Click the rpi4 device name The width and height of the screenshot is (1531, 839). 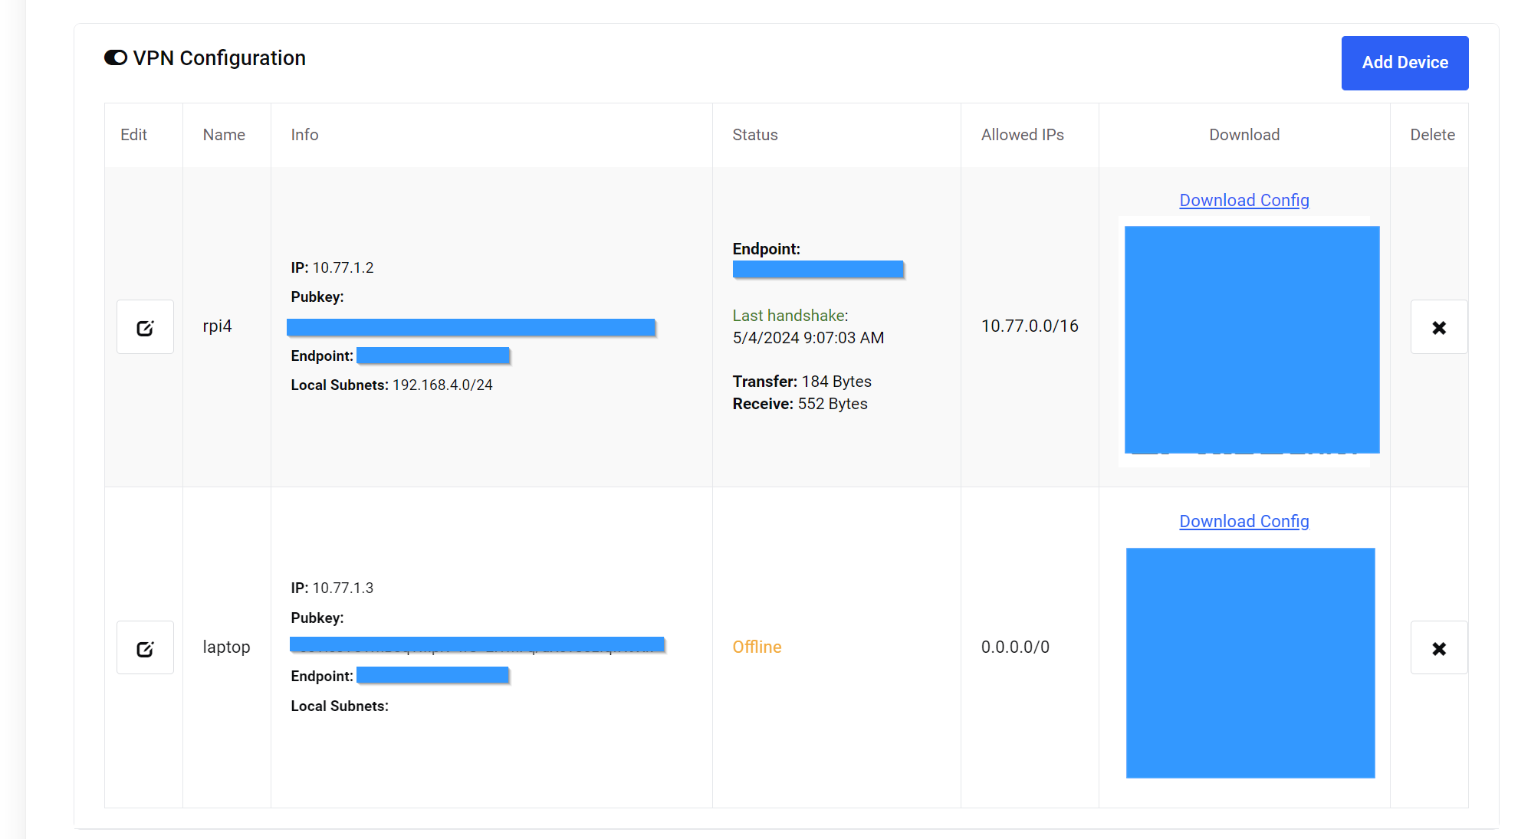tap(217, 326)
